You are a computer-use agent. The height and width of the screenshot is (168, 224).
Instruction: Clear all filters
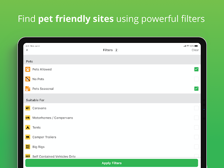(x=195, y=50)
